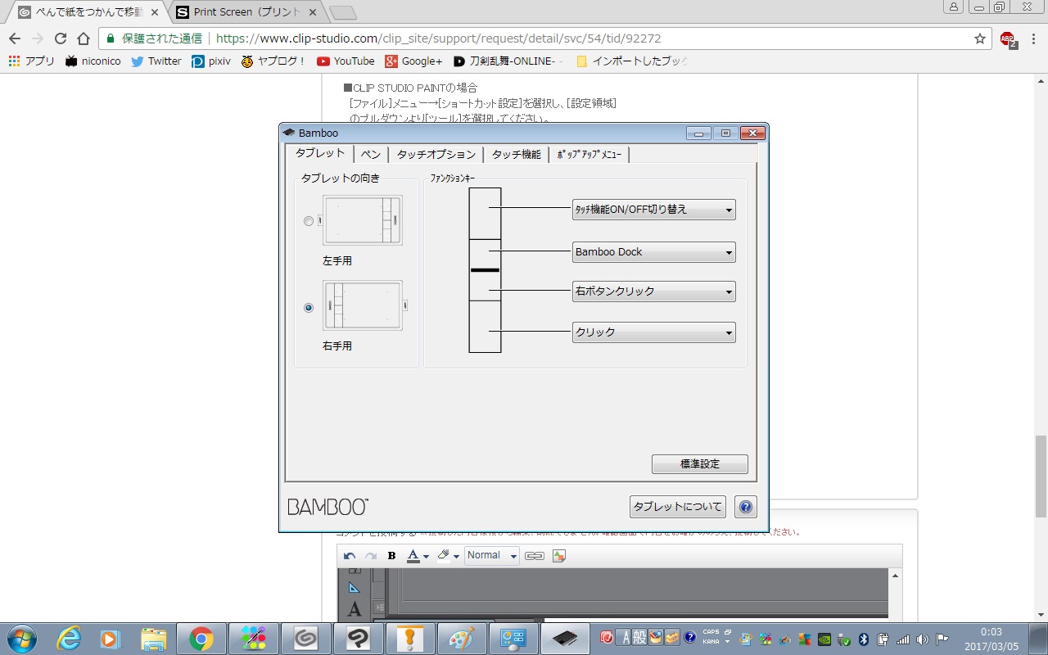Click the 標準設定 button

click(700, 464)
